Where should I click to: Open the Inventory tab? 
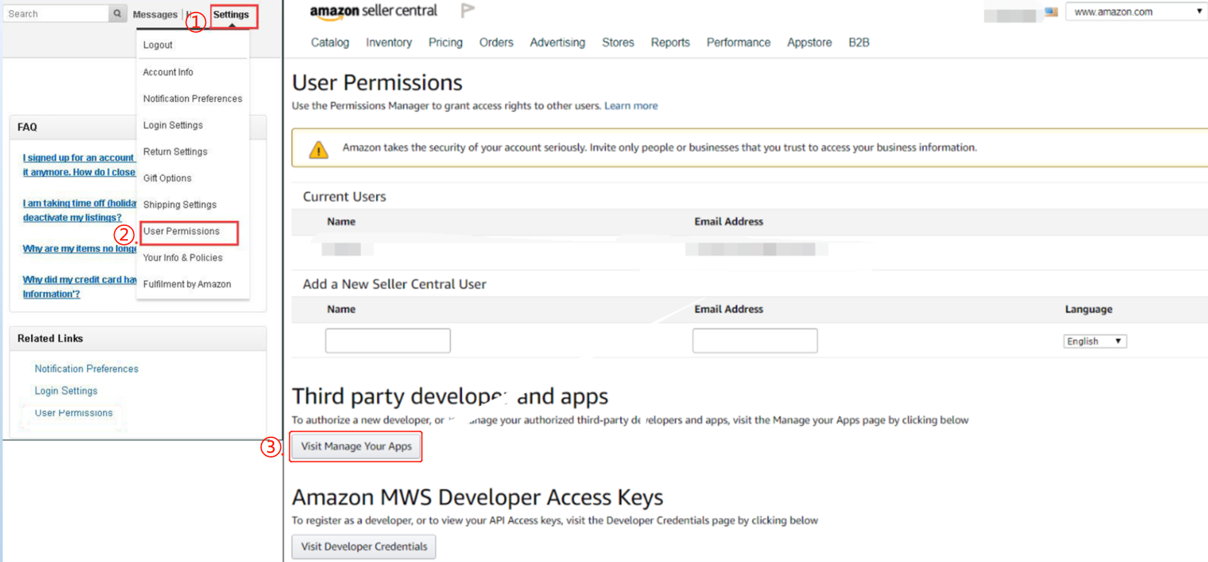click(x=389, y=43)
